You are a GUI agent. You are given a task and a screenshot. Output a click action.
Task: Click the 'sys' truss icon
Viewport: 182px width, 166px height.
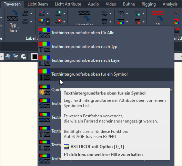coord(104,22)
